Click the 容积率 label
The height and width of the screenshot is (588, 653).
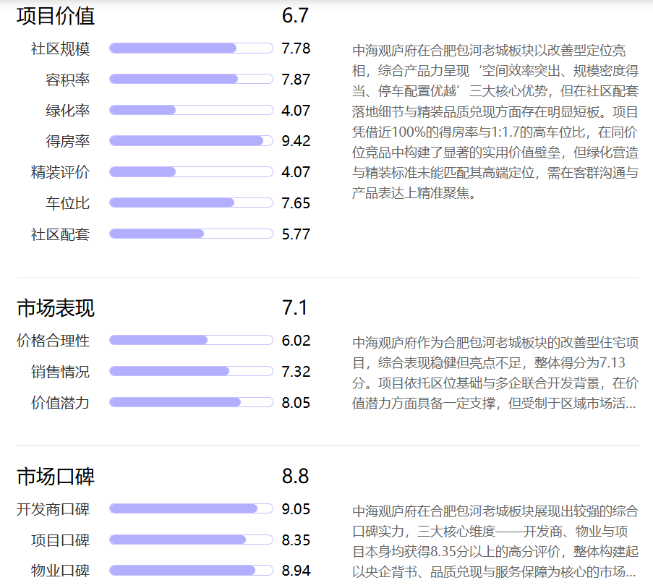(x=67, y=80)
